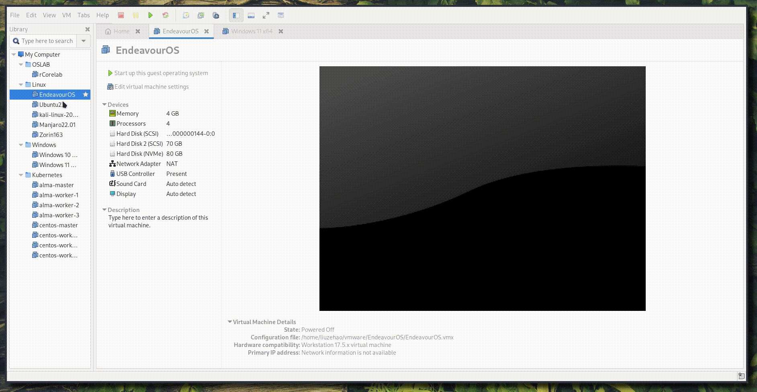
Task: Open the snapshot manager icon
Action: (216, 15)
